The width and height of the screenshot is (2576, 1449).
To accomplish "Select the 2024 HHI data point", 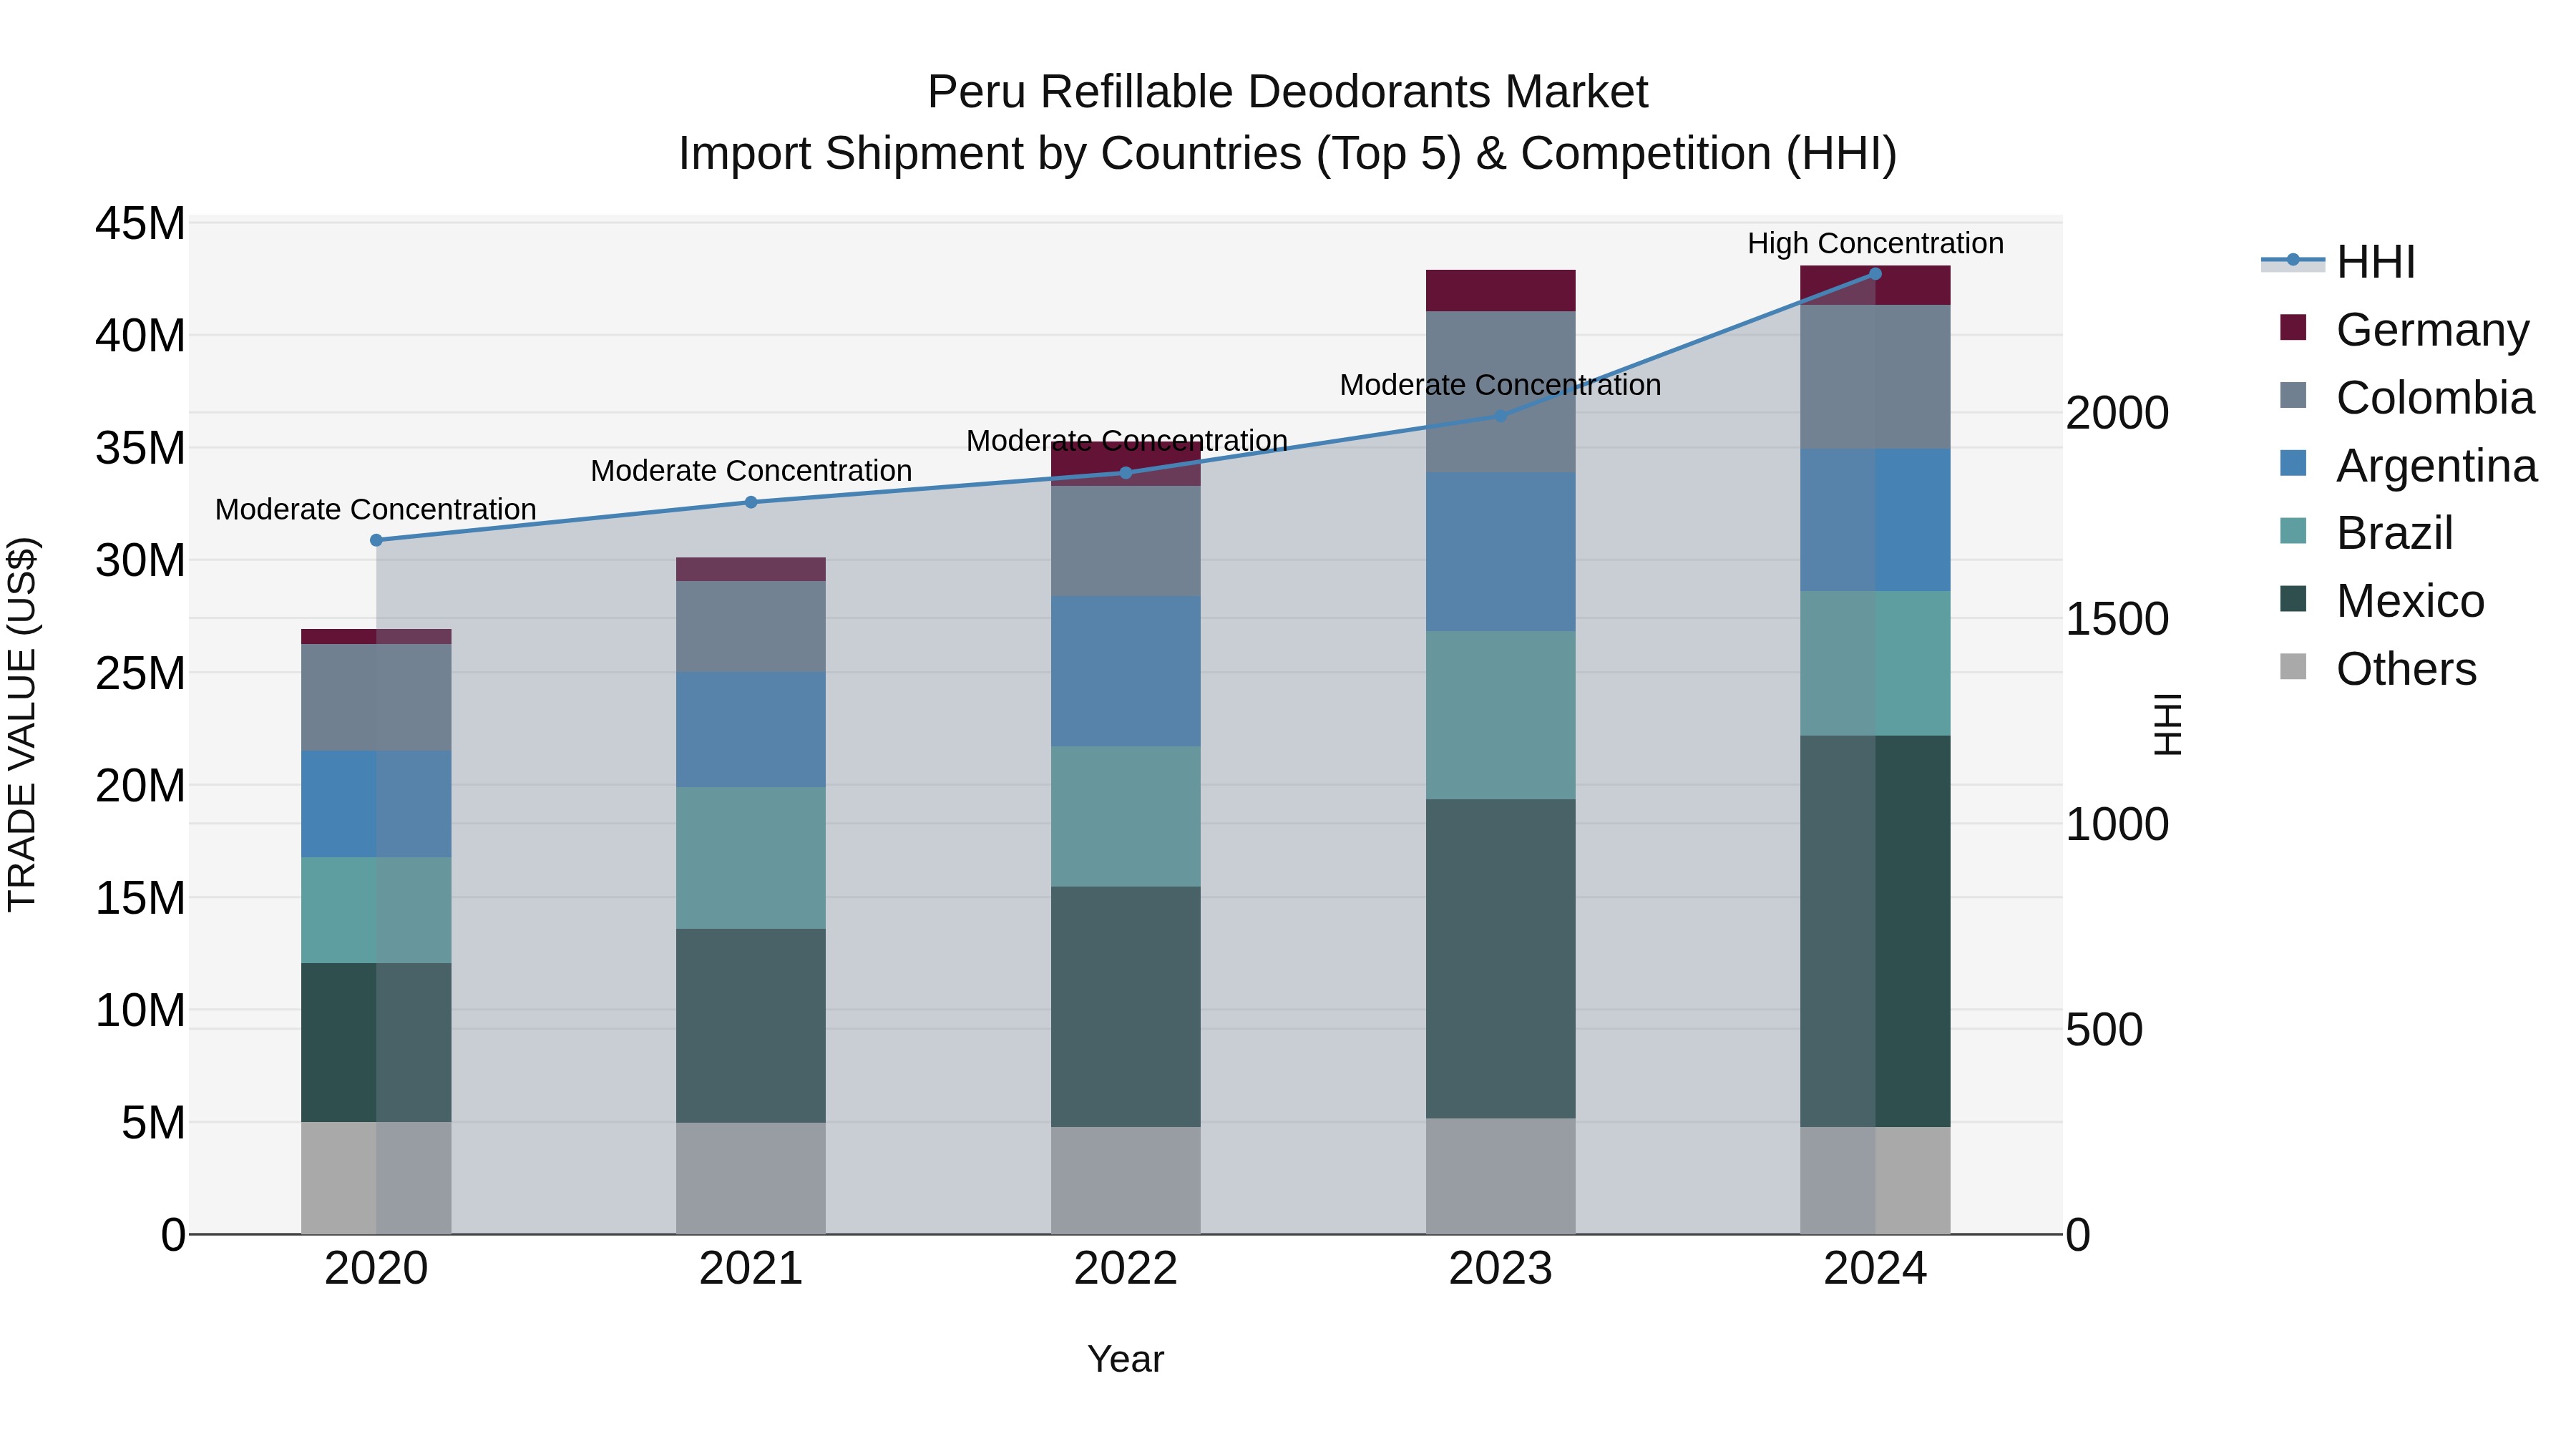I will 1875,274.
